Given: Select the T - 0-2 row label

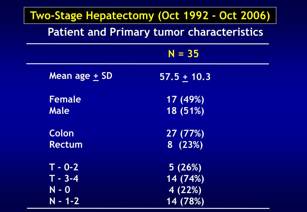Looking at the screenshot, I should pos(64,167).
